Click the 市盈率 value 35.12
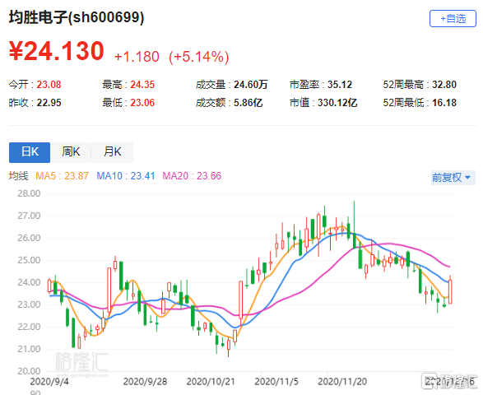Screen dimensions: 483x395 point(340,85)
